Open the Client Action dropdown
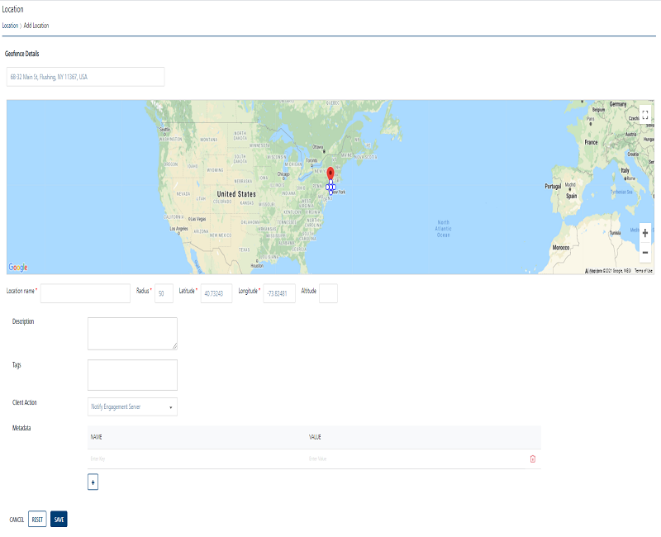Screen dimensions: 661x537 [x=132, y=406]
